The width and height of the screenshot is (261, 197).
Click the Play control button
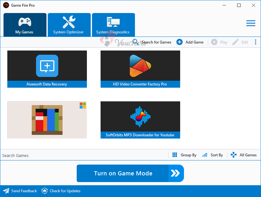[x=214, y=42]
